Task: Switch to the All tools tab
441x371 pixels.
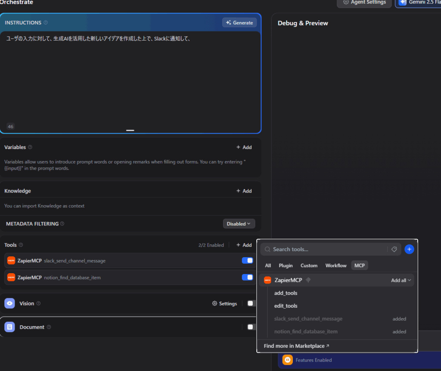Action: pos(268,265)
